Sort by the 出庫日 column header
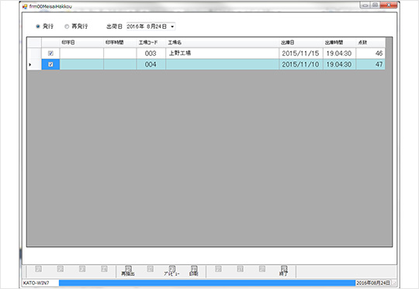This screenshot has width=419, height=289. point(301,43)
